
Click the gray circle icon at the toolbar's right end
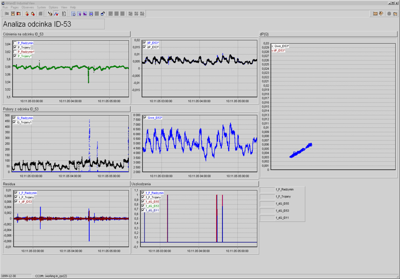[389, 14]
